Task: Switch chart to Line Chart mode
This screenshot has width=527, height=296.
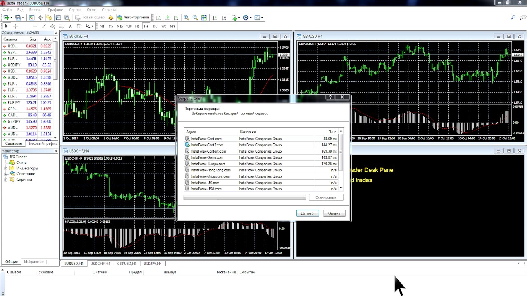Action: tap(176, 18)
